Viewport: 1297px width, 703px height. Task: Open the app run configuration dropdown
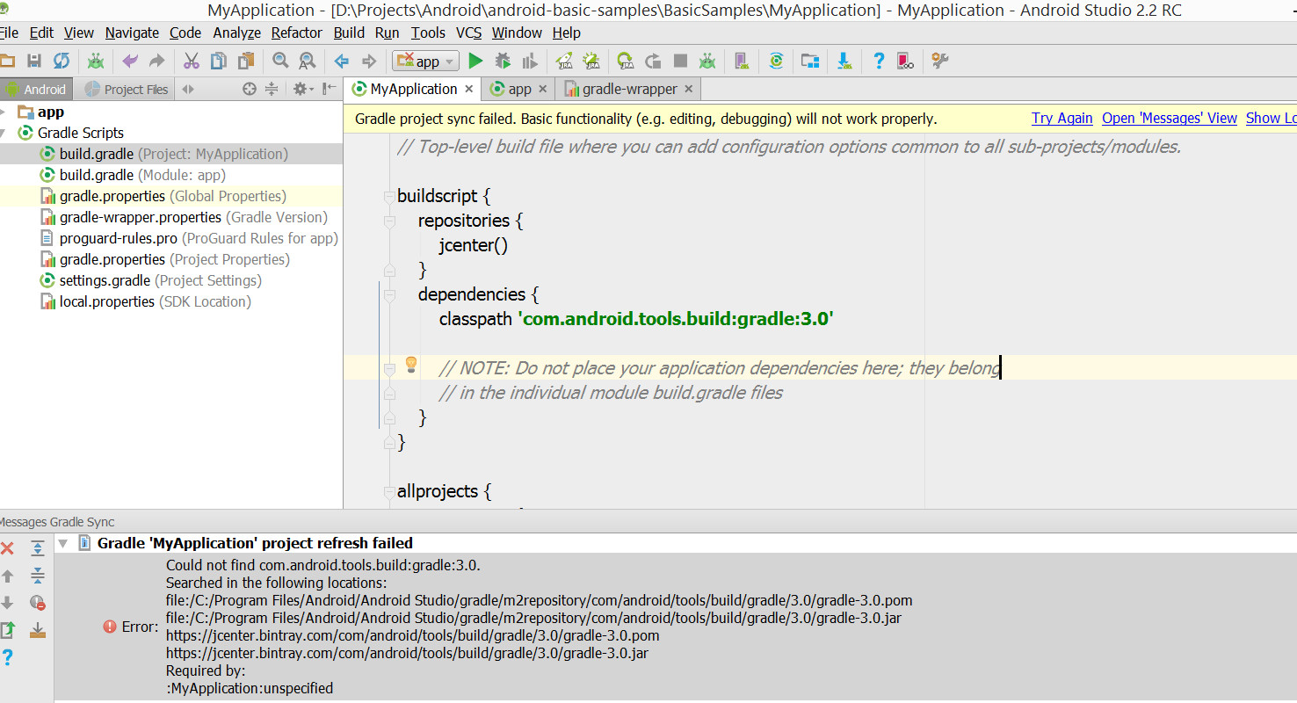click(x=426, y=61)
